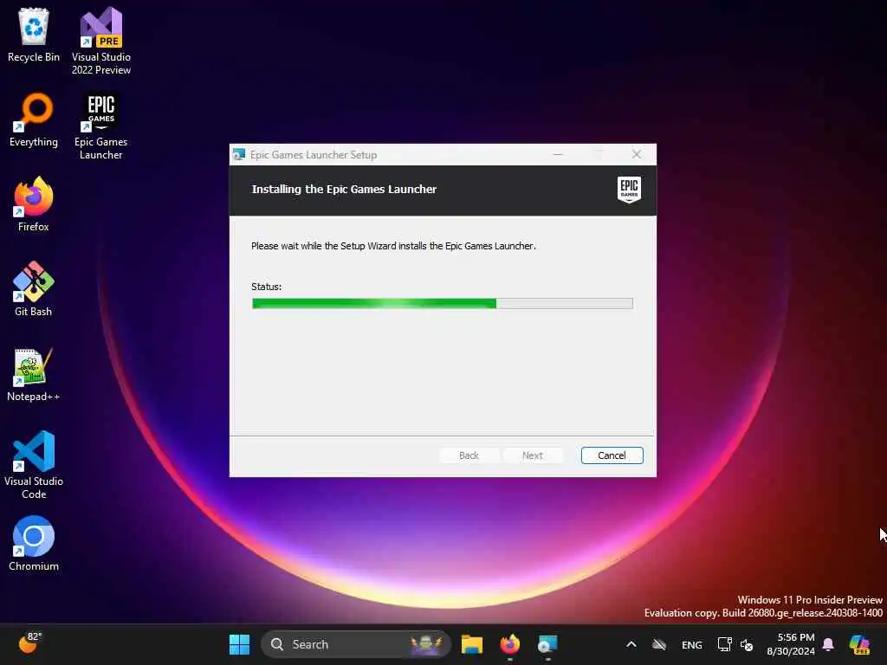Open the Windows Start menu

(239, 644)
